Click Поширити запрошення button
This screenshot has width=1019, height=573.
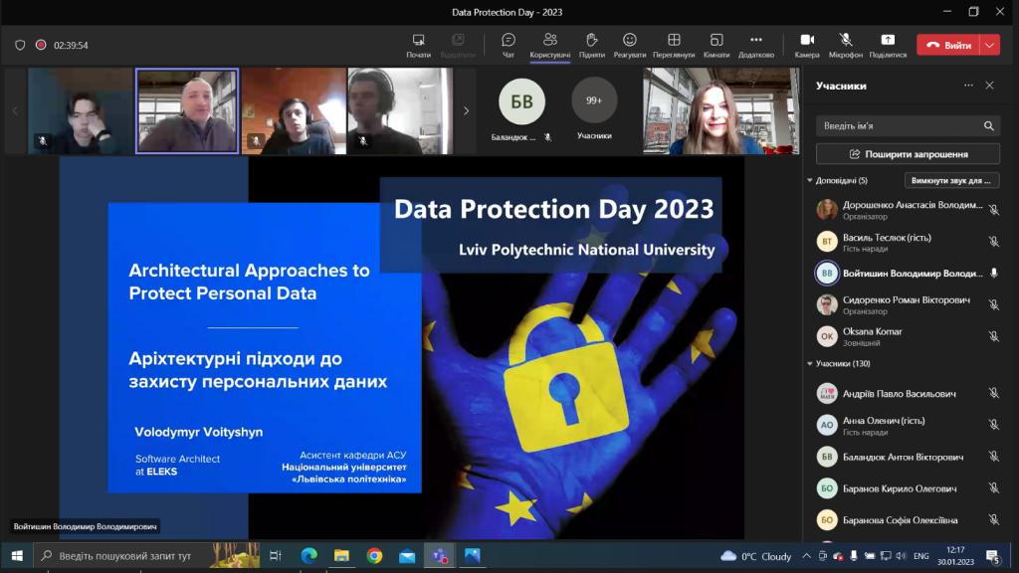coord(908,154)
